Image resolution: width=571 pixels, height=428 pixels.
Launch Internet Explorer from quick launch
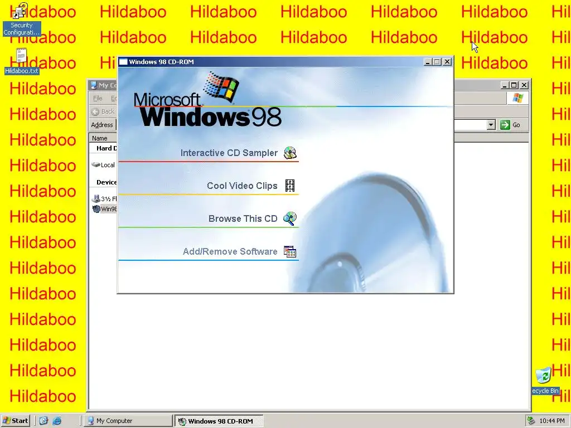coord(57,421)
